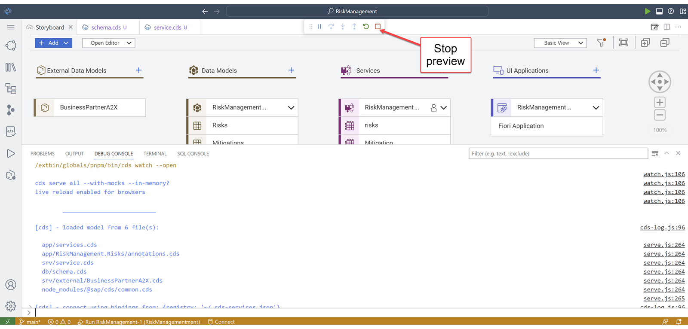Switch to the OUTPUT panel tab
The image size is (688, 329).
click(74, 154)
